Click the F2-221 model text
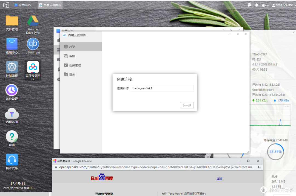Screen dimensions: 296x196 click(257, 59)
